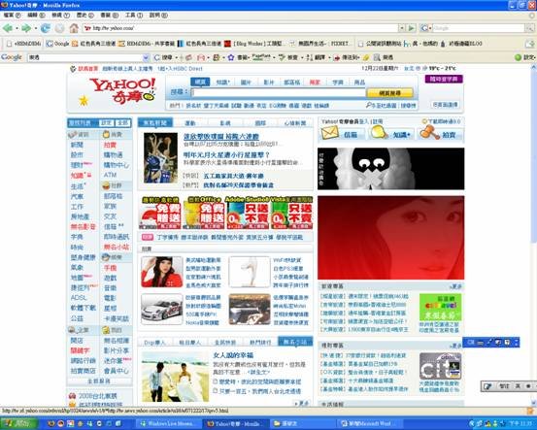
Task: Click the Stop loading icon
Action: (59, 28)
